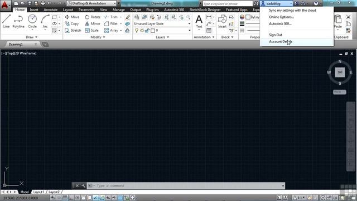
Task: Expand the Modify panel
Action: pos(98,37)
